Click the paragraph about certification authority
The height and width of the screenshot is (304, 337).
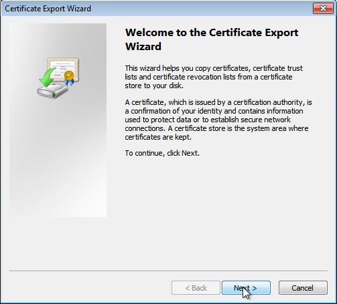218,120
